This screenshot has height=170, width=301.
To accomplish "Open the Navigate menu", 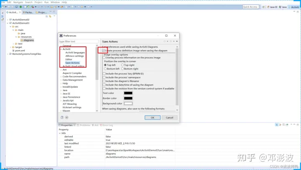I will [18, 3].
